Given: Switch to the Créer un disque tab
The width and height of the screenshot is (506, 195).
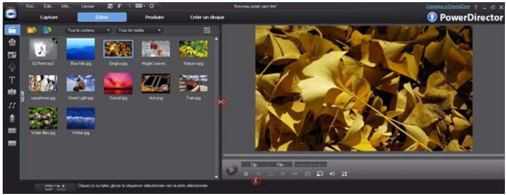Looking at the screenshot, I should click(x=207, y=17).
